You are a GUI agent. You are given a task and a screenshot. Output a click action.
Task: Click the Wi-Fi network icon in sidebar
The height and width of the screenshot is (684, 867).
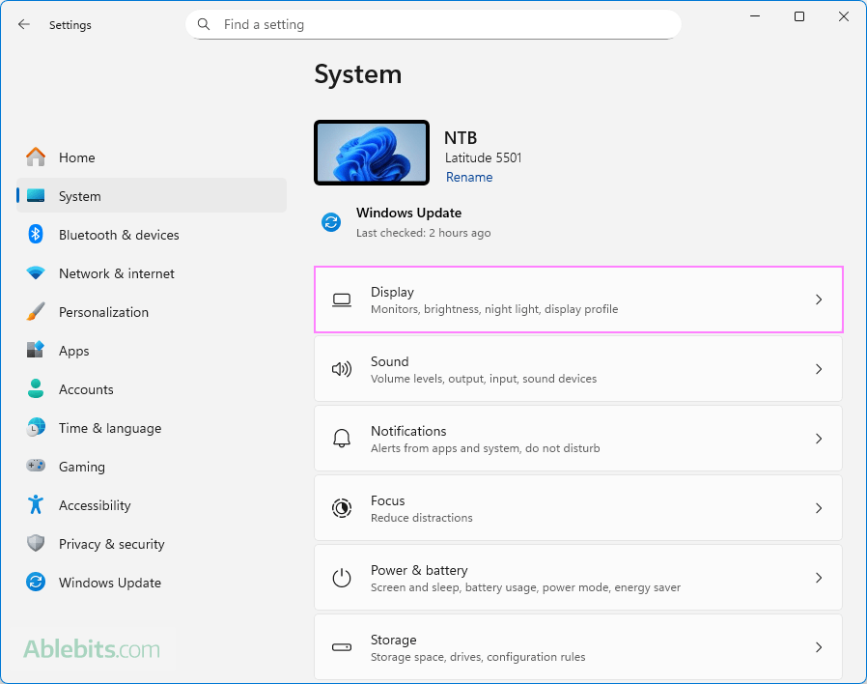pyautogui.click(x=36, y=272)
